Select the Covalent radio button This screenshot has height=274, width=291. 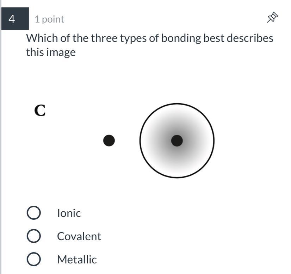(x=33, y=236)
